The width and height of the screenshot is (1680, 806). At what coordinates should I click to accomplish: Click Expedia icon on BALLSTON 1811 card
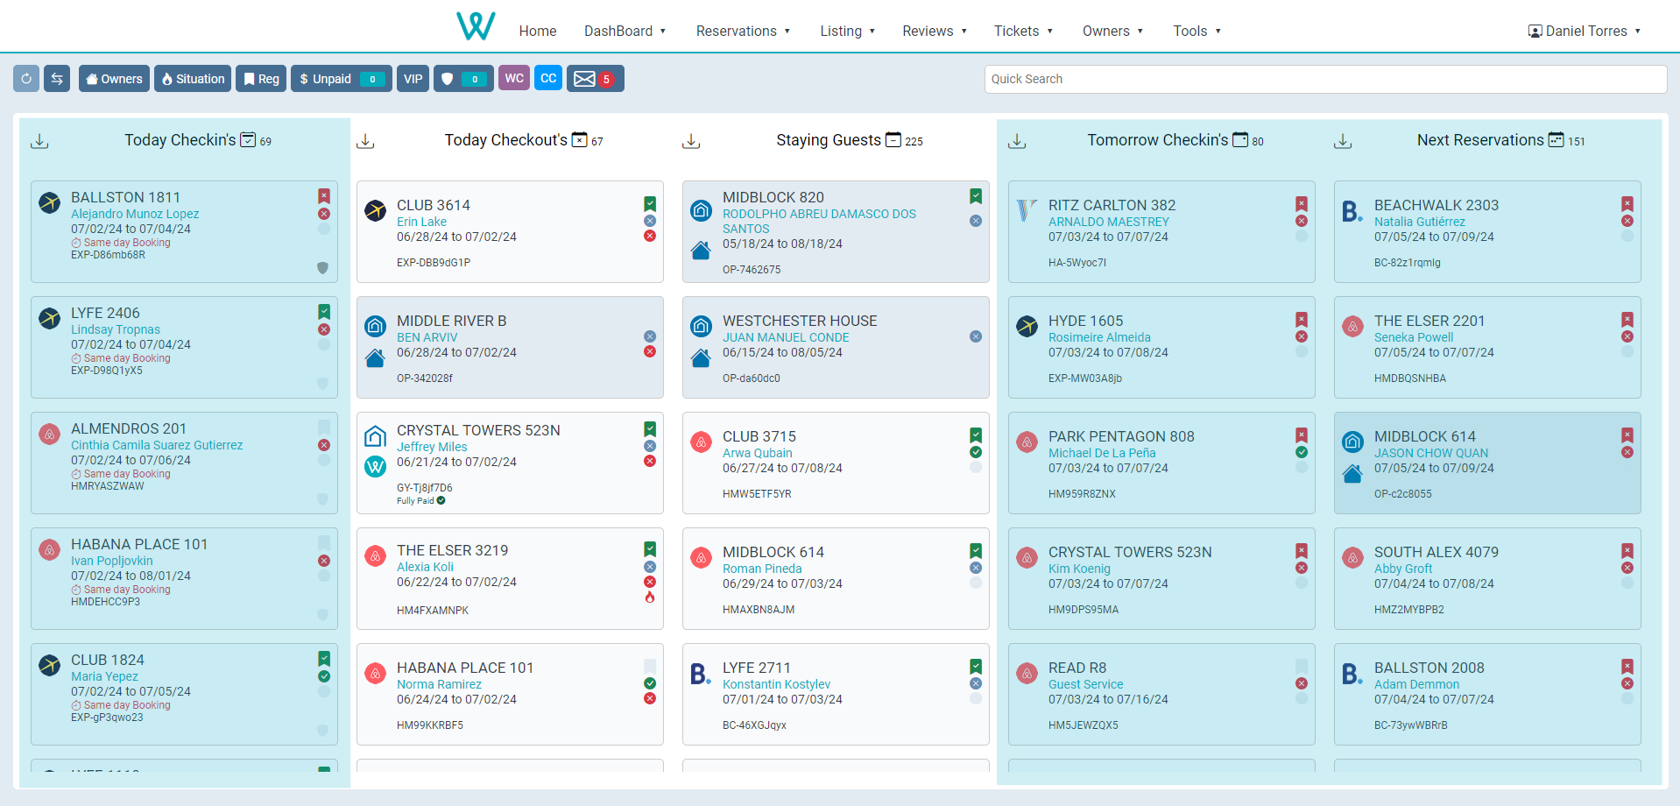50,202
